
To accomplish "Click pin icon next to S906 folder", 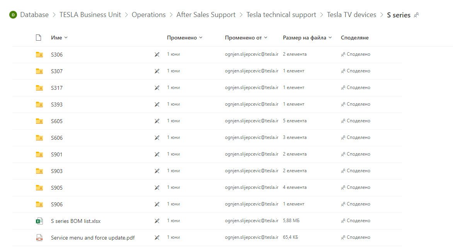I will pyautogui.click(x=157, y=204).
